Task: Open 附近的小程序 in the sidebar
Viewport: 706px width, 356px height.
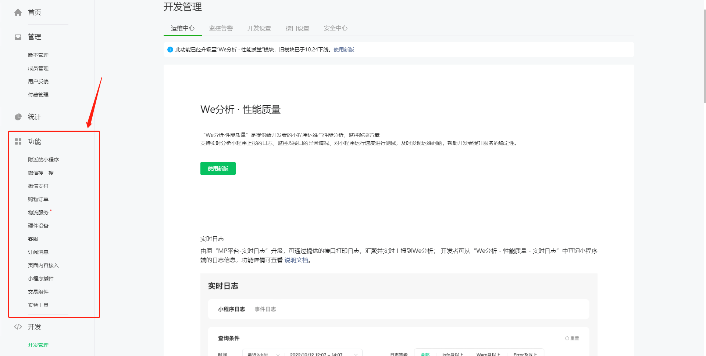Action: pyautogui.click(x=43, y=160)
